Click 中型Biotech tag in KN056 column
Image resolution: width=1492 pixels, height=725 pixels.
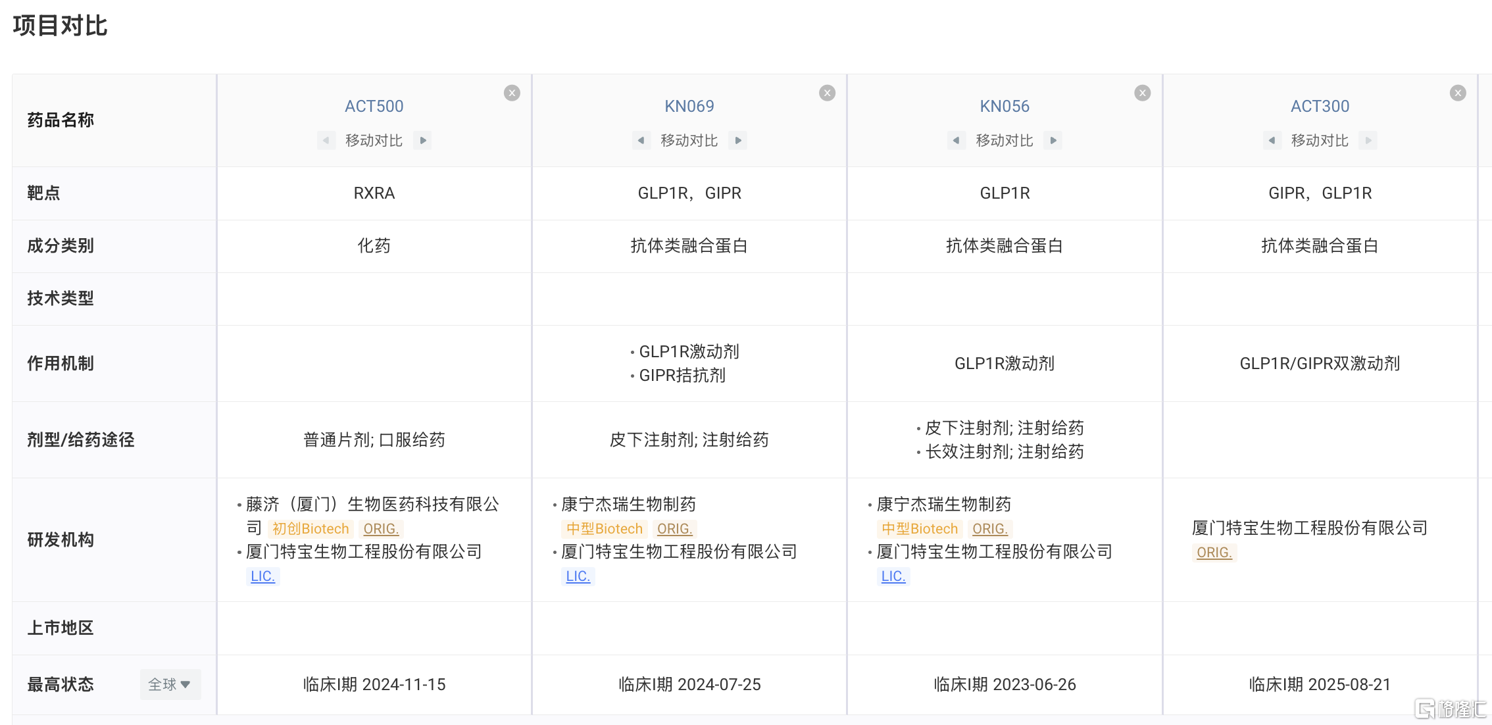(x=920, y=529)
